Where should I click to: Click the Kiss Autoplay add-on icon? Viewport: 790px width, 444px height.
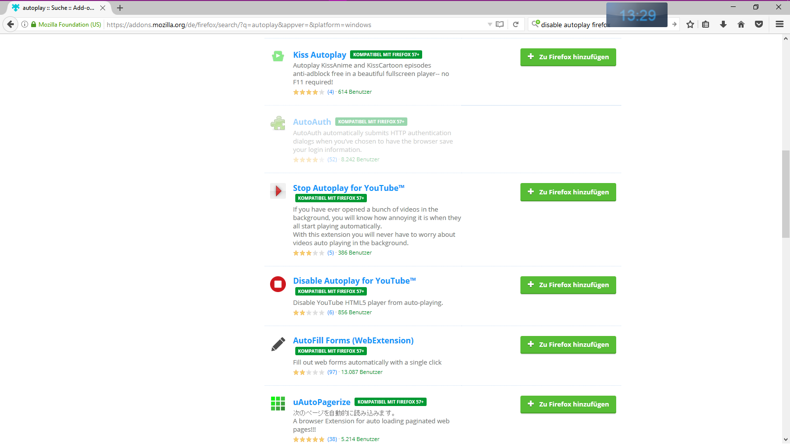278,56
